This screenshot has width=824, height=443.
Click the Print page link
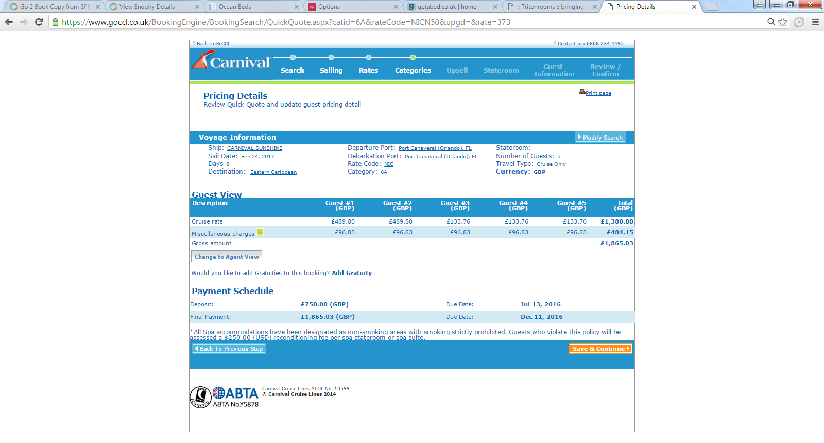tap(598, 93)
